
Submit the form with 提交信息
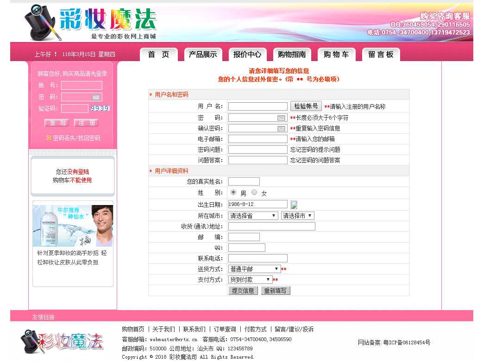coord(243,291)
